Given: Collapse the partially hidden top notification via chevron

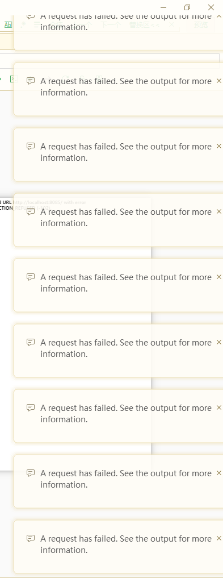Looking at the screenshot, I should pyautogui.click(x=219, y=16).
